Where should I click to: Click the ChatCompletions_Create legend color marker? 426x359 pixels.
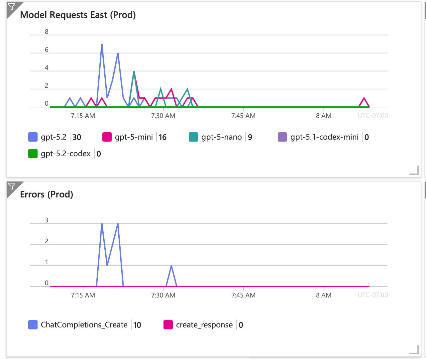click(x=32, y=325)
